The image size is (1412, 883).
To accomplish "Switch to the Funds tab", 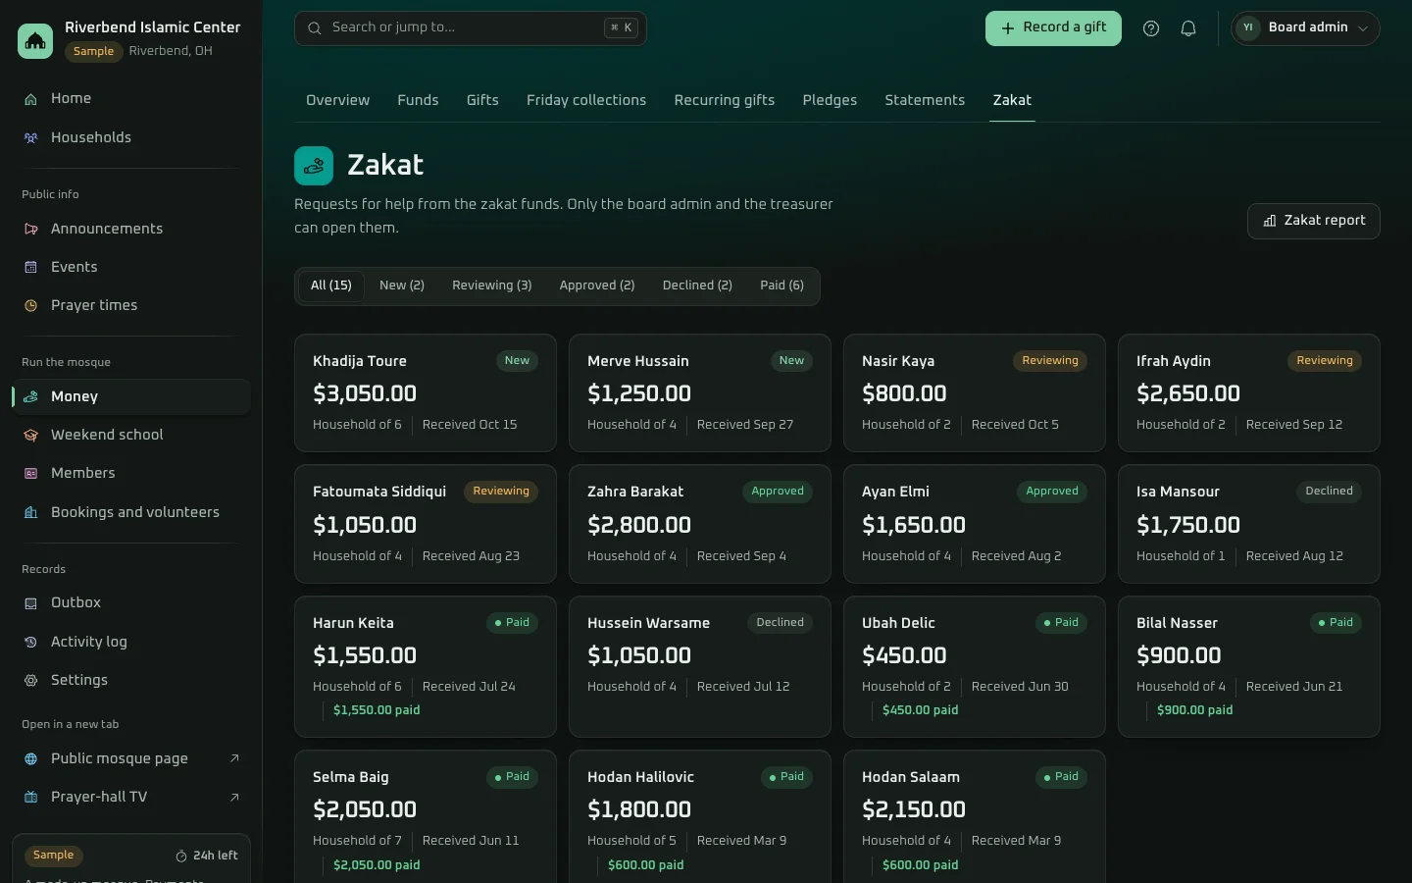I will tap(418, 100).
